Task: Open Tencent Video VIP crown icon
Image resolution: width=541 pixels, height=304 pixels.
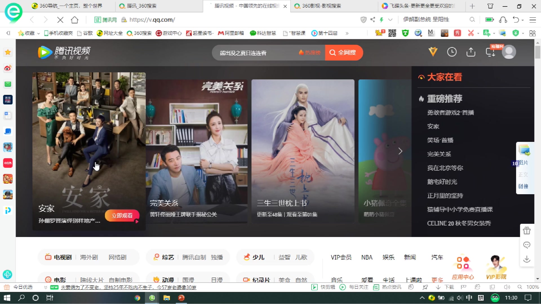Action: (433, 52)
